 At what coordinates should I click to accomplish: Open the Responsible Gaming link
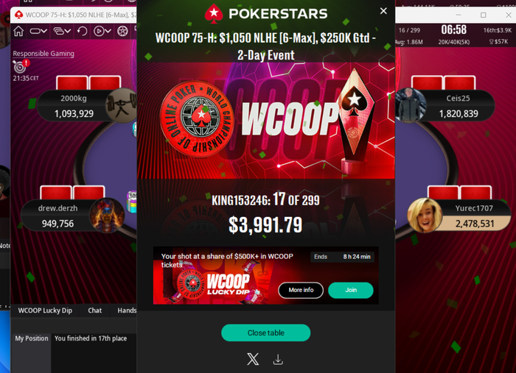(43, 54)
